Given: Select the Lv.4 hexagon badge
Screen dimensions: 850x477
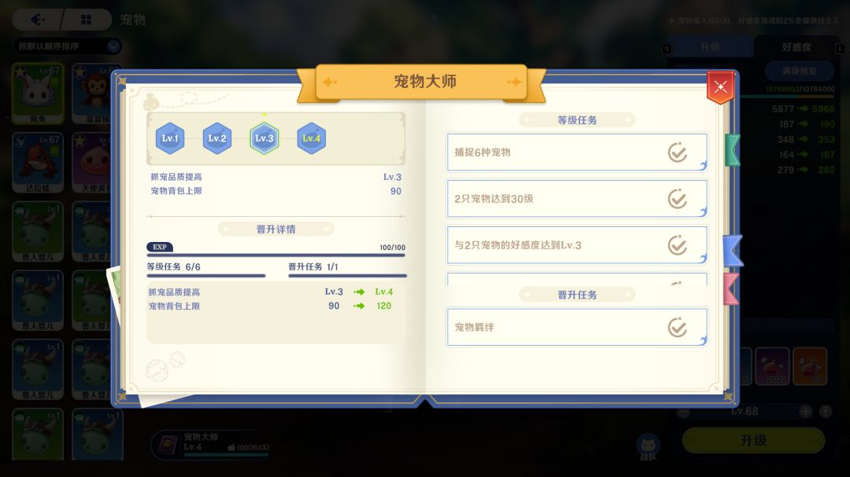Looking at the screenshot, I should pyautogui.click(x=311, y=138).
